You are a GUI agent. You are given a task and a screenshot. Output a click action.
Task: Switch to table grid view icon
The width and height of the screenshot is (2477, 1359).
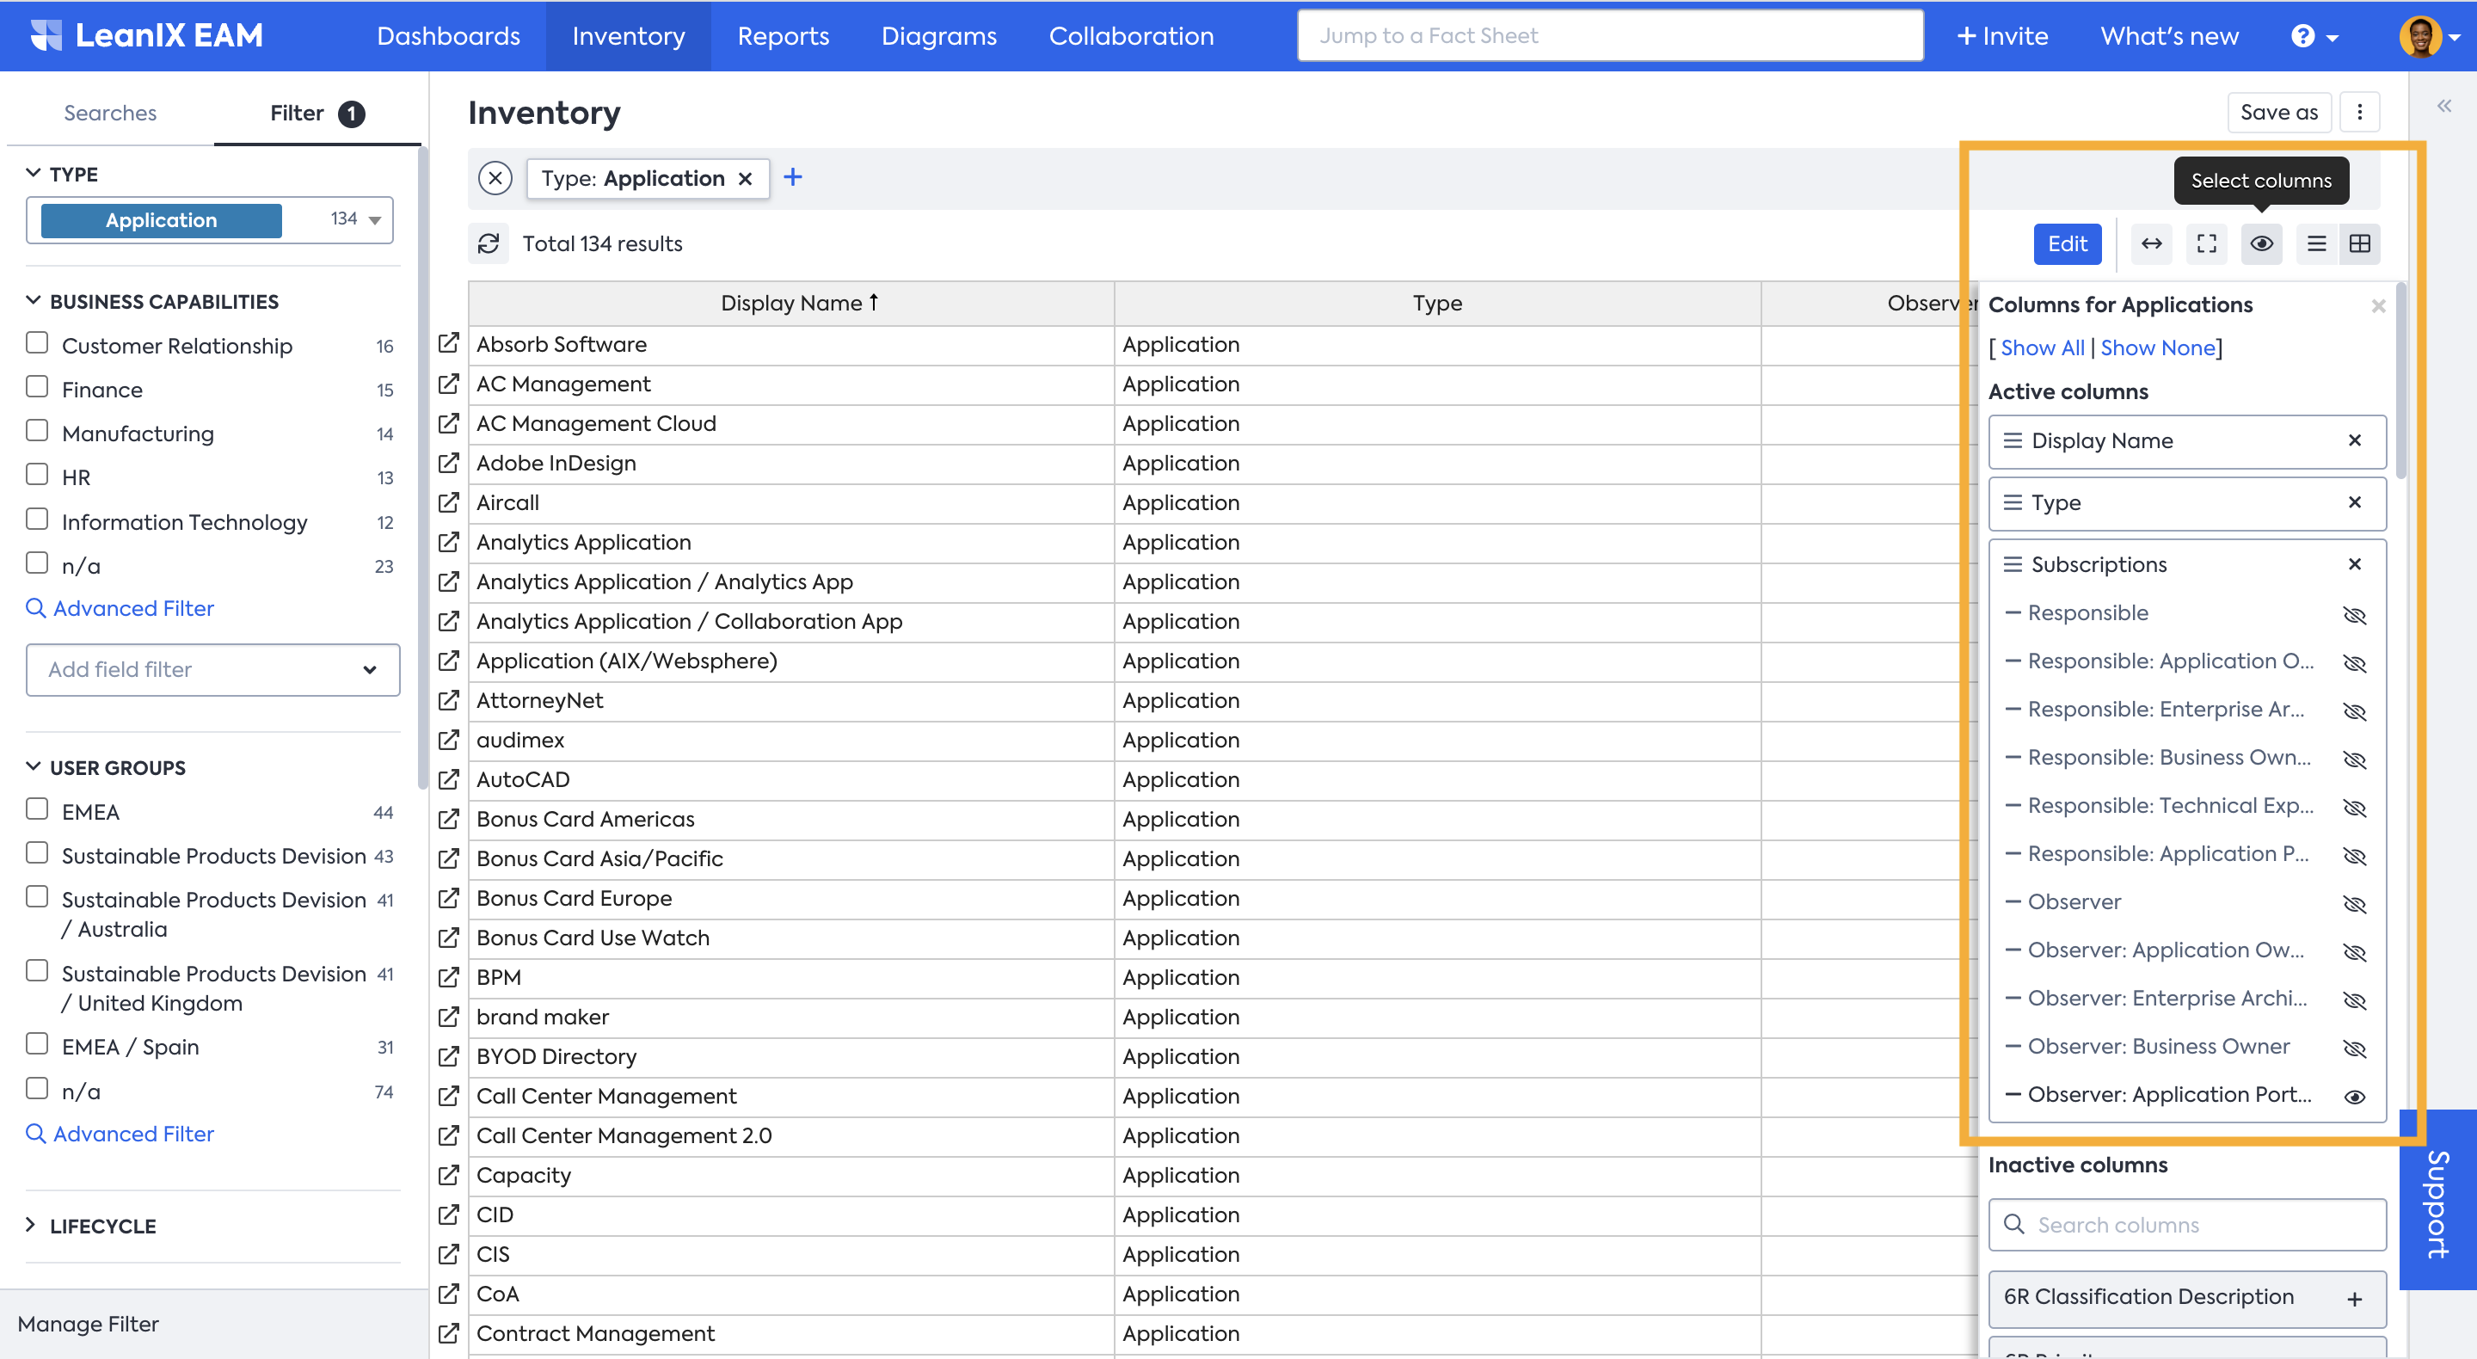(x=2360, y=243)
